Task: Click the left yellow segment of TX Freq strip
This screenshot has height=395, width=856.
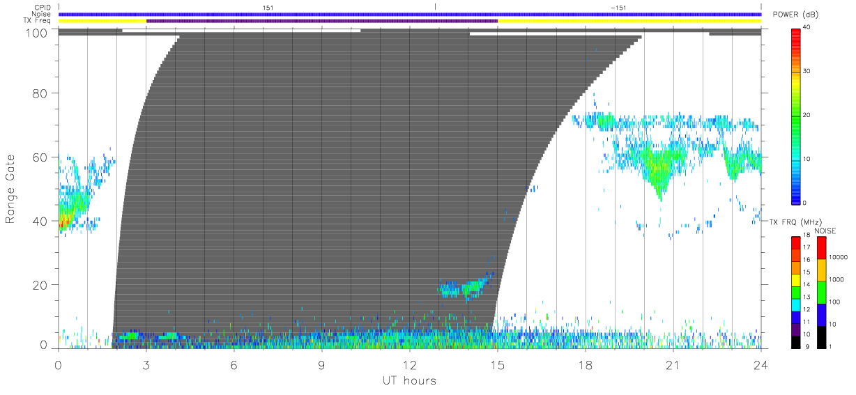Action: (x=102, y=21)
